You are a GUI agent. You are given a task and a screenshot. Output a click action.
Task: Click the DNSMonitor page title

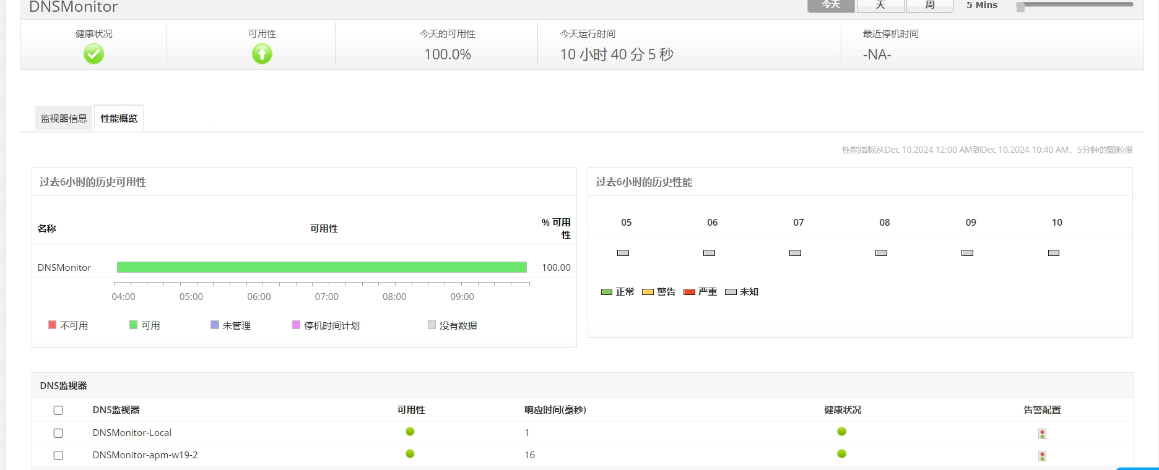pos(73,7)
